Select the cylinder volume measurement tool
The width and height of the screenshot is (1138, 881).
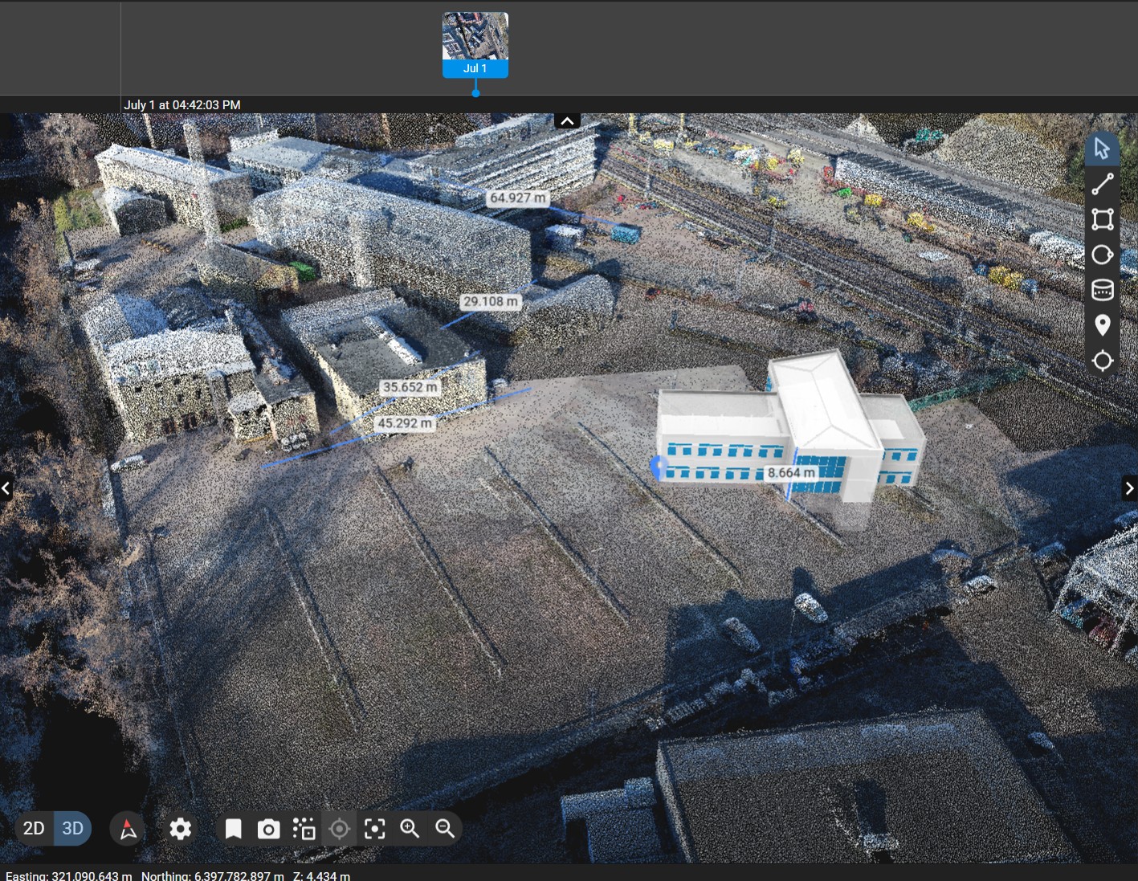[1102, 290]
